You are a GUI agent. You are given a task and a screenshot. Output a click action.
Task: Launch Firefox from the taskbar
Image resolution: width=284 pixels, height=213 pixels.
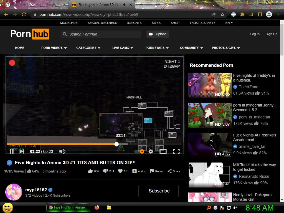click(x=97, y=207)
